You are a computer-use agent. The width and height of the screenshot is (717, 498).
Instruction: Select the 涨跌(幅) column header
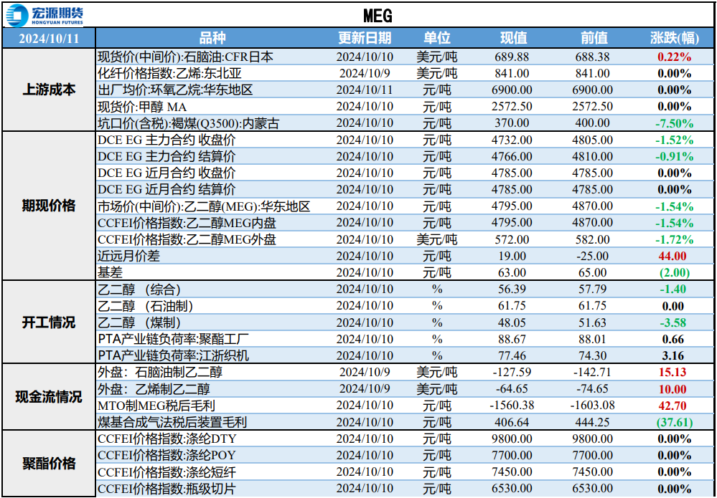pyautogui.click(x=675, y=39)
